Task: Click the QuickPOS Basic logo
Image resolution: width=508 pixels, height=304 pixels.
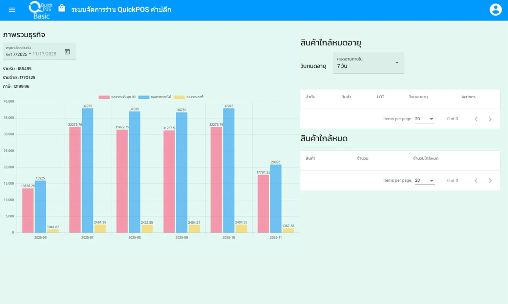Action: 40,9
